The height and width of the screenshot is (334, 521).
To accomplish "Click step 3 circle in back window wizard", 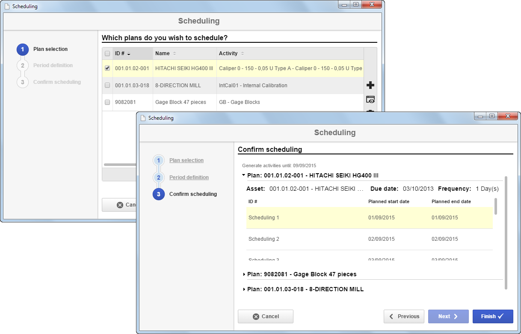I will point(23,82).
